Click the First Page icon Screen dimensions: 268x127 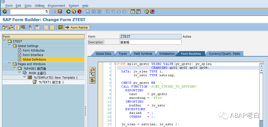click(107, 12)
